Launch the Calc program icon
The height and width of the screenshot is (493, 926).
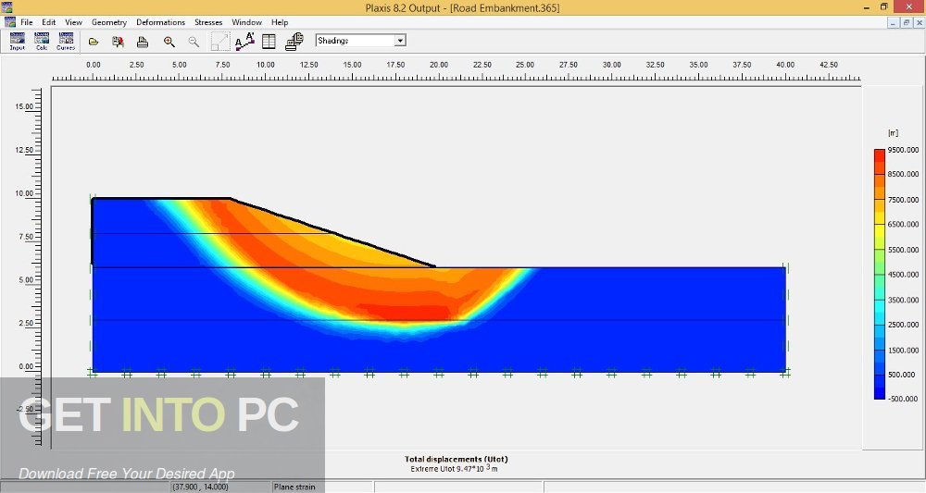[x=42, y=42]
